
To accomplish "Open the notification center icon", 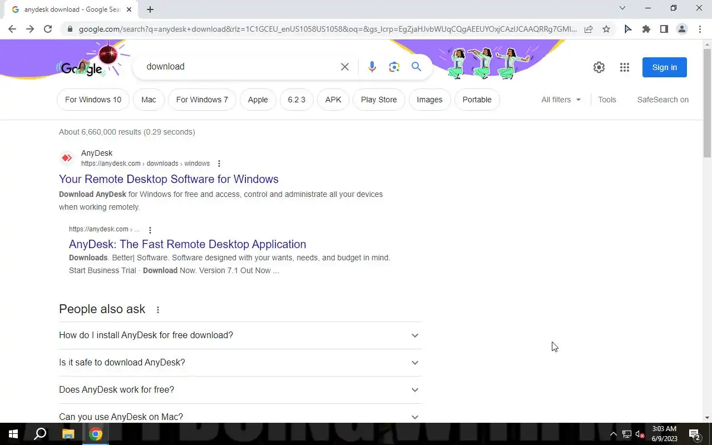I will point(695,434).
